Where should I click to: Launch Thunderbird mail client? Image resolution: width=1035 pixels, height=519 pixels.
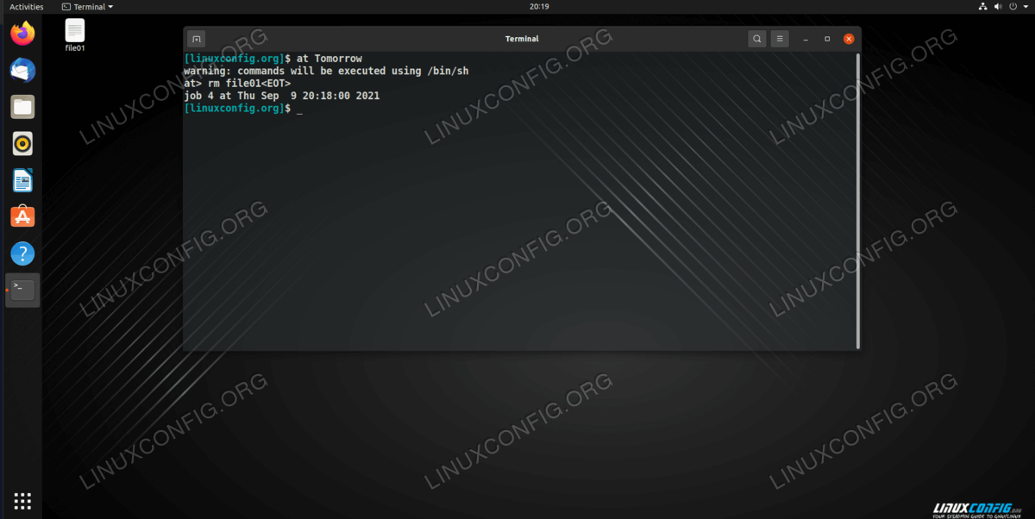click(22, 71)
